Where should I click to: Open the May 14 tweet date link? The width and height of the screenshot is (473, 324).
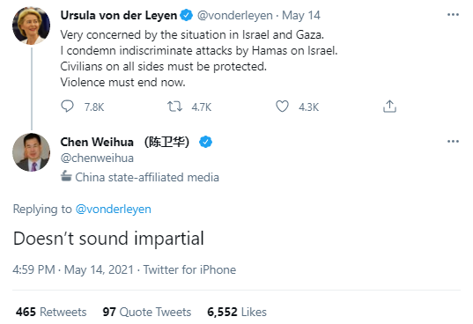(301, 15)
